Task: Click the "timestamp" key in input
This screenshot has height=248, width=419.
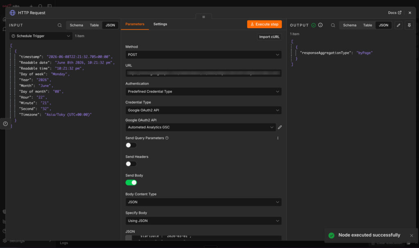Action: pos(31,57)
